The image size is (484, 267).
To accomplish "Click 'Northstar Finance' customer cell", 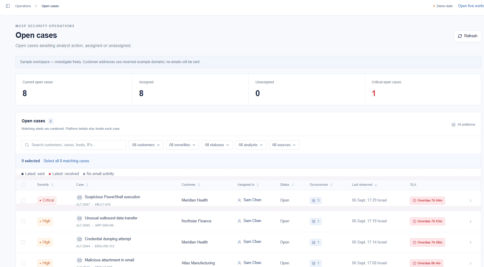I will point(197,221).
